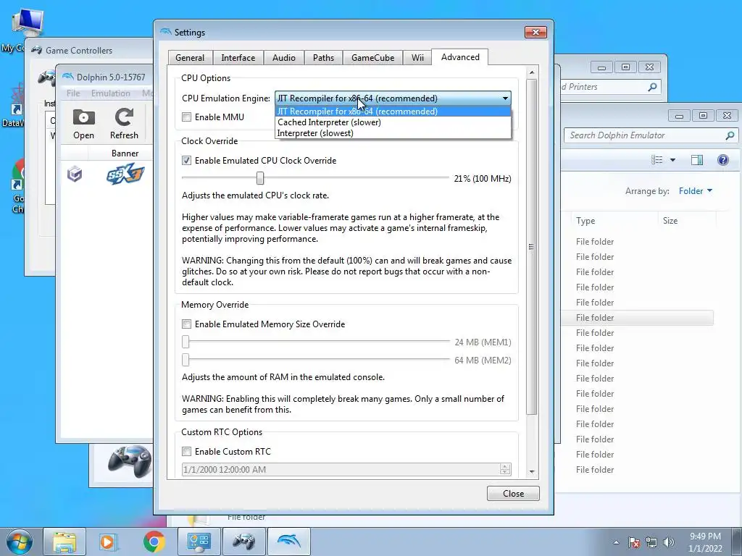The height and width of the screenshot is (556, 742).
Task: Switch to the General settings tab
Action: pyautogui.click(x=190, y=58)
